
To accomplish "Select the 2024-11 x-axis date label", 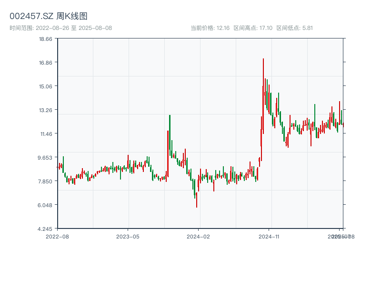I will (269, 236).
